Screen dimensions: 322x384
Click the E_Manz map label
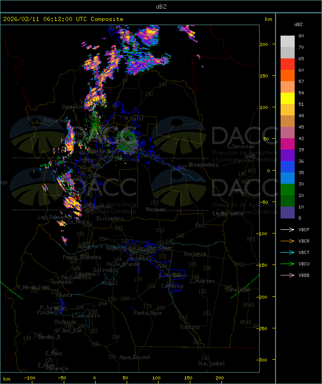click(x=54, y=353)
